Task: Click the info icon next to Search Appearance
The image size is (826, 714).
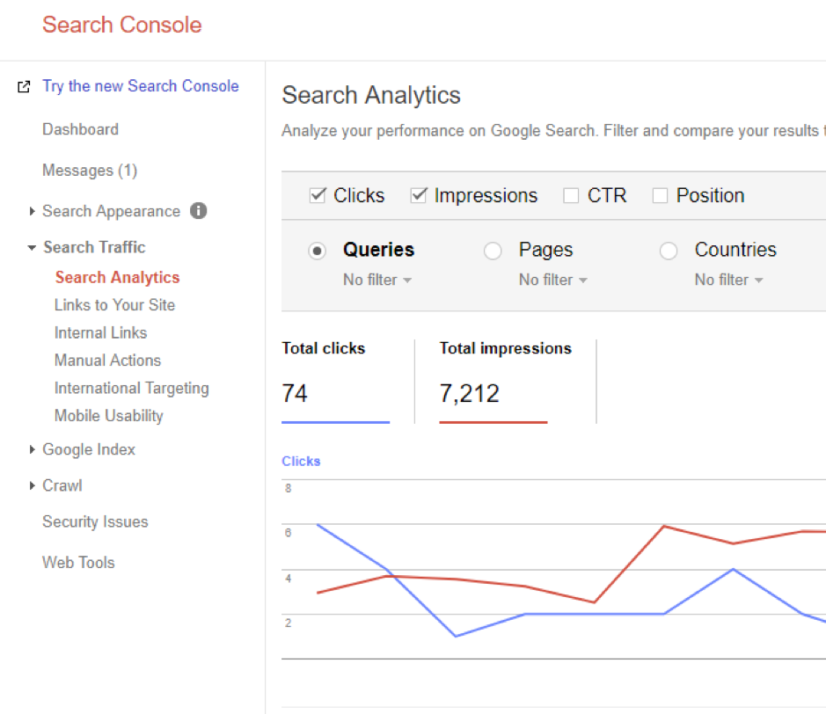Action: point(199,211)
